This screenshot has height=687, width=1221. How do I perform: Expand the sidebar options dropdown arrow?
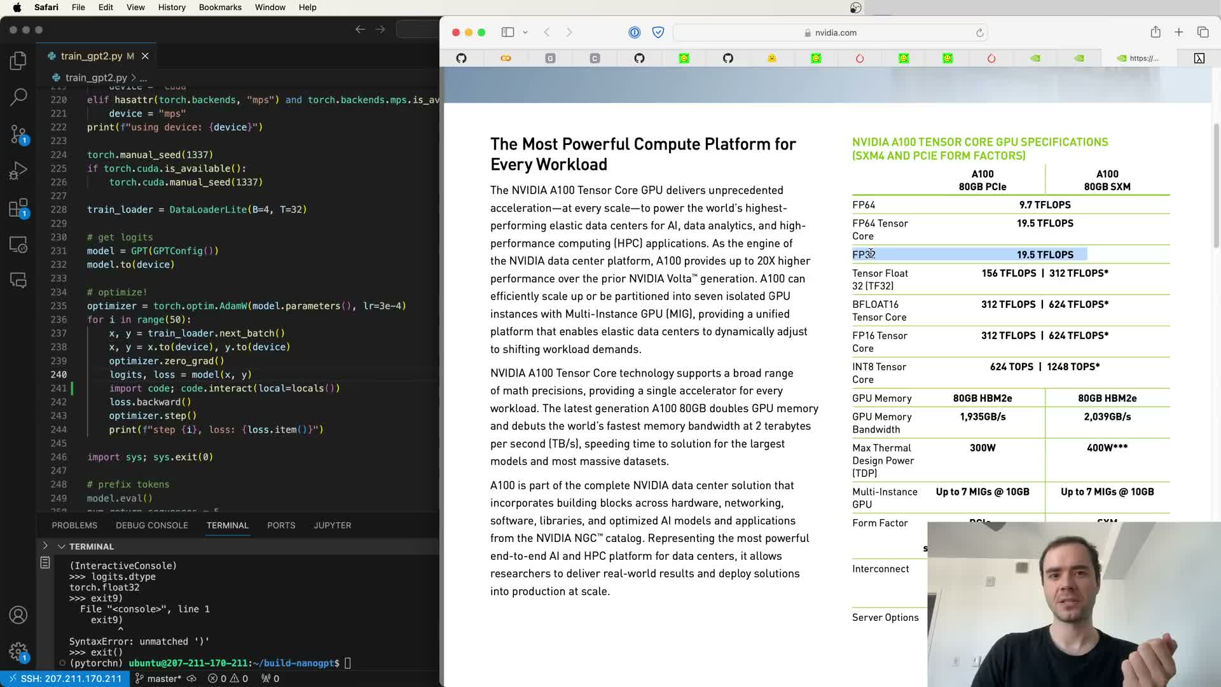pos(525,32)
